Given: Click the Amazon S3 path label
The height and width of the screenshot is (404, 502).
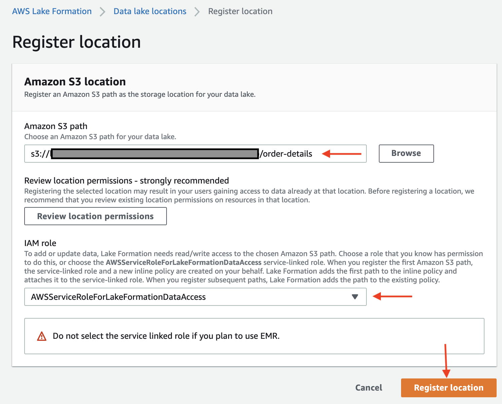Looking at the screenshot, I should (56, 126).
